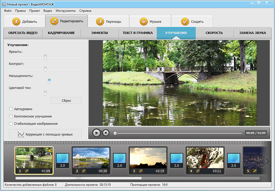275x191 pixels.
Task: Enable the Автоуровни checkbox
Action: 11,109
